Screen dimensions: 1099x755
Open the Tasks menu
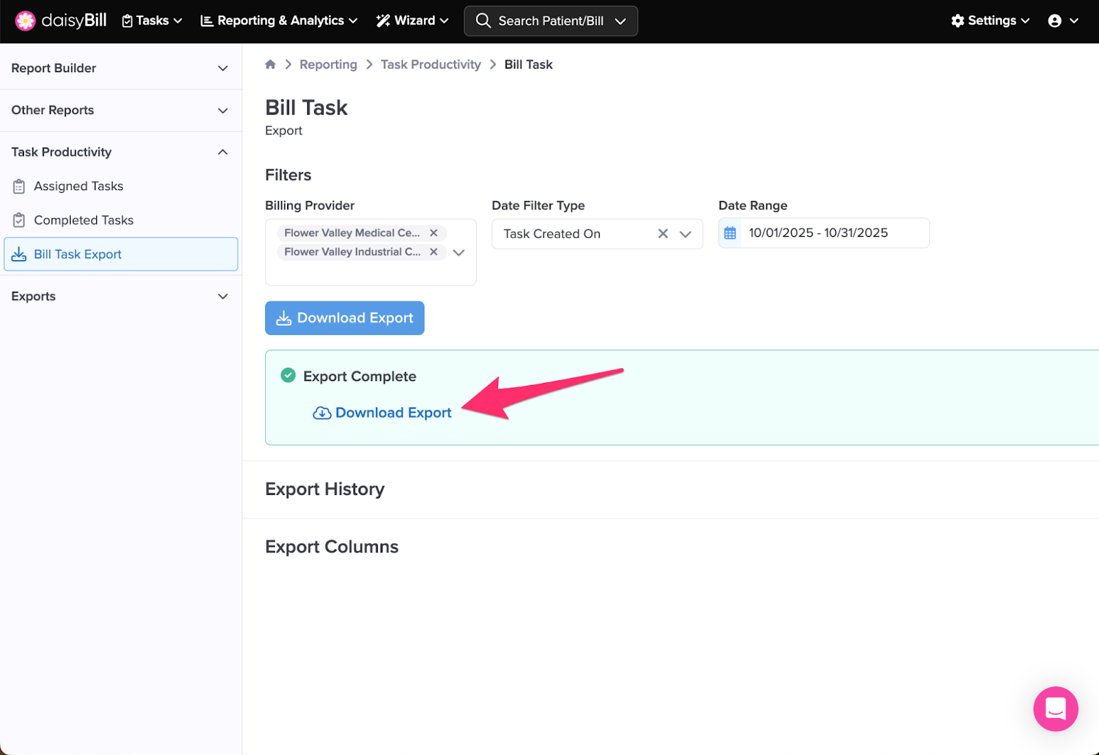(x=152, y=21)
